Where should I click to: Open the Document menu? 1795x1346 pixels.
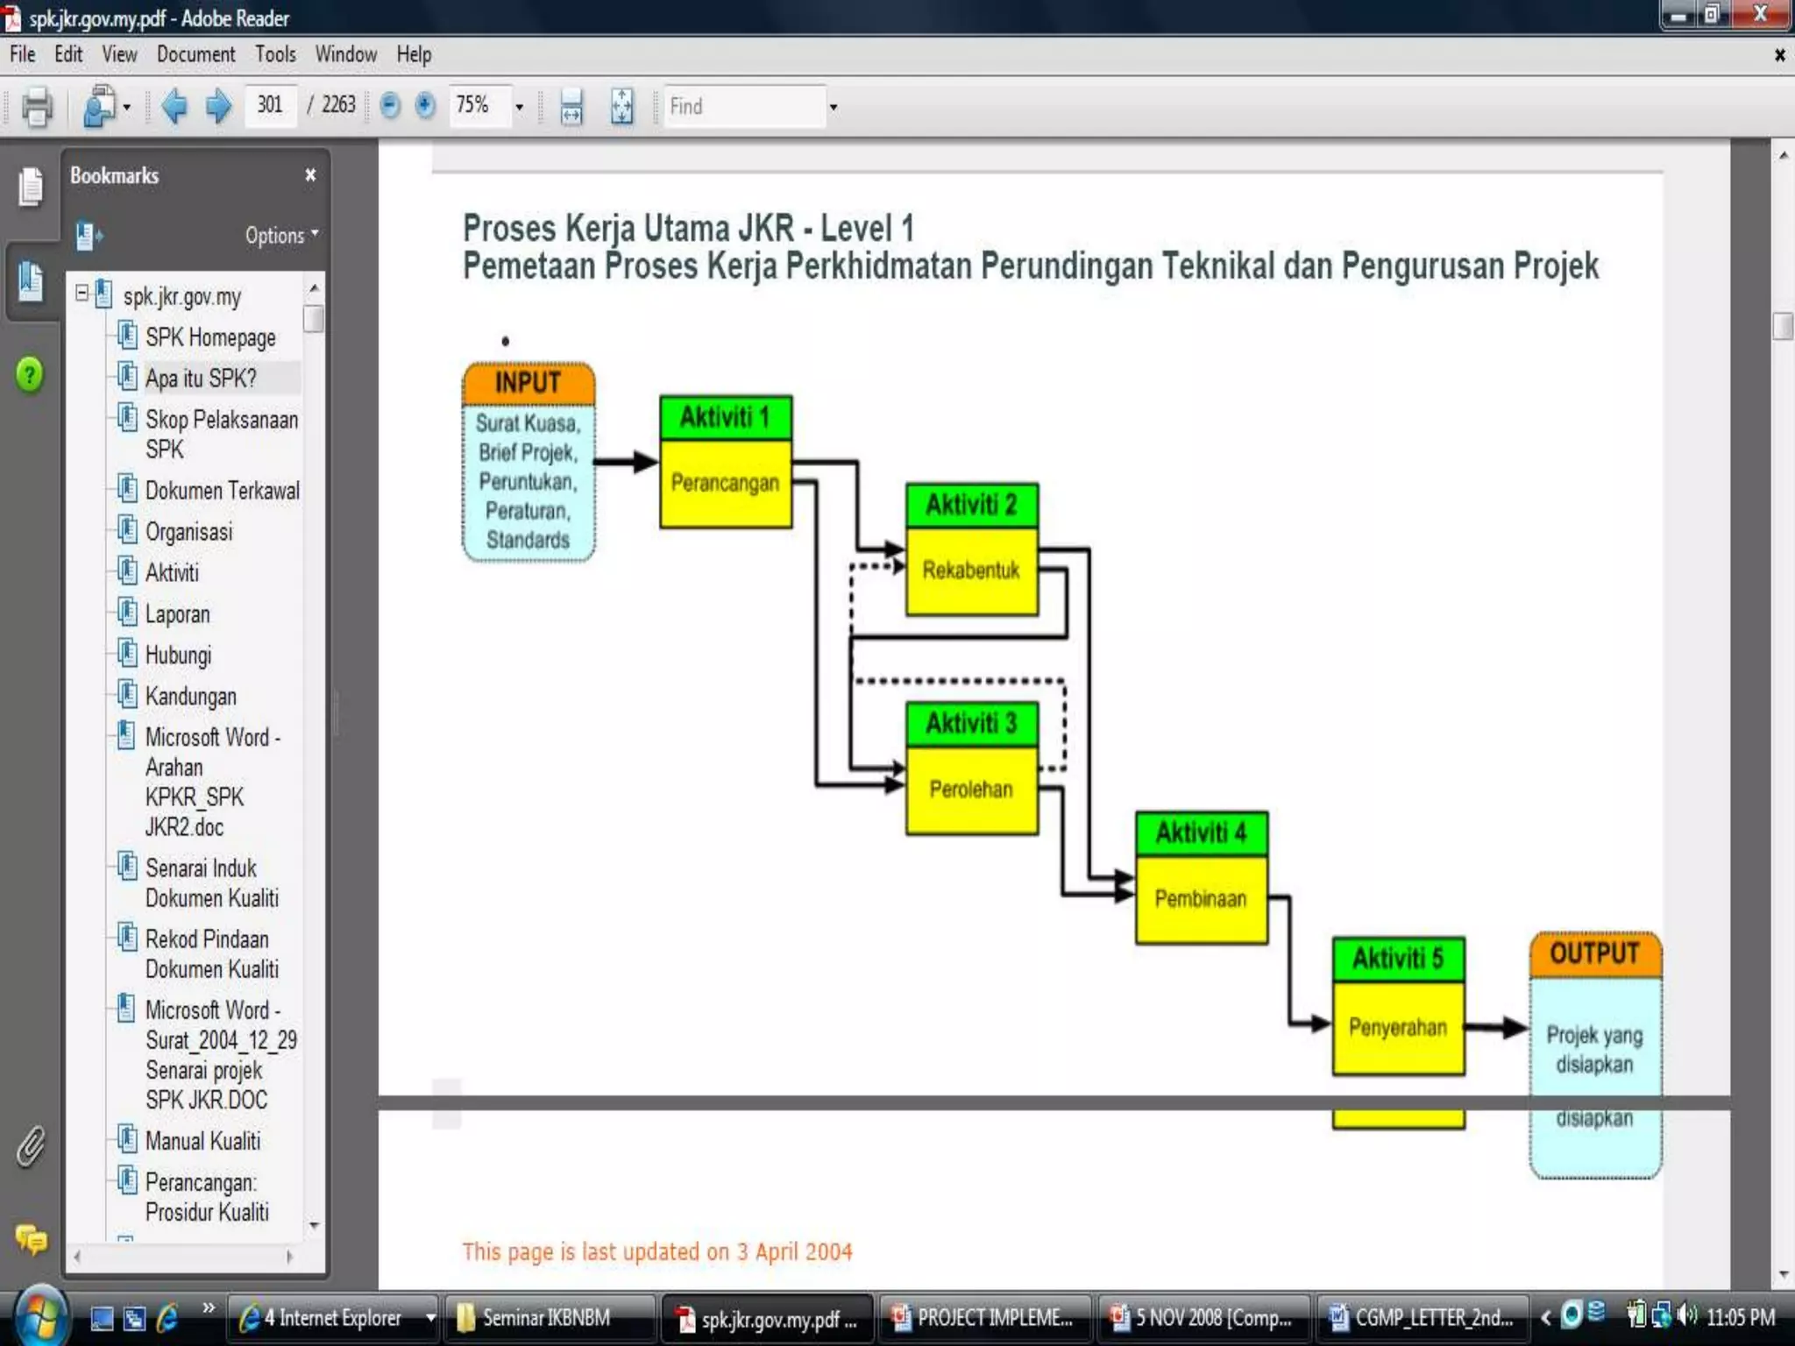tap(195, 54)
